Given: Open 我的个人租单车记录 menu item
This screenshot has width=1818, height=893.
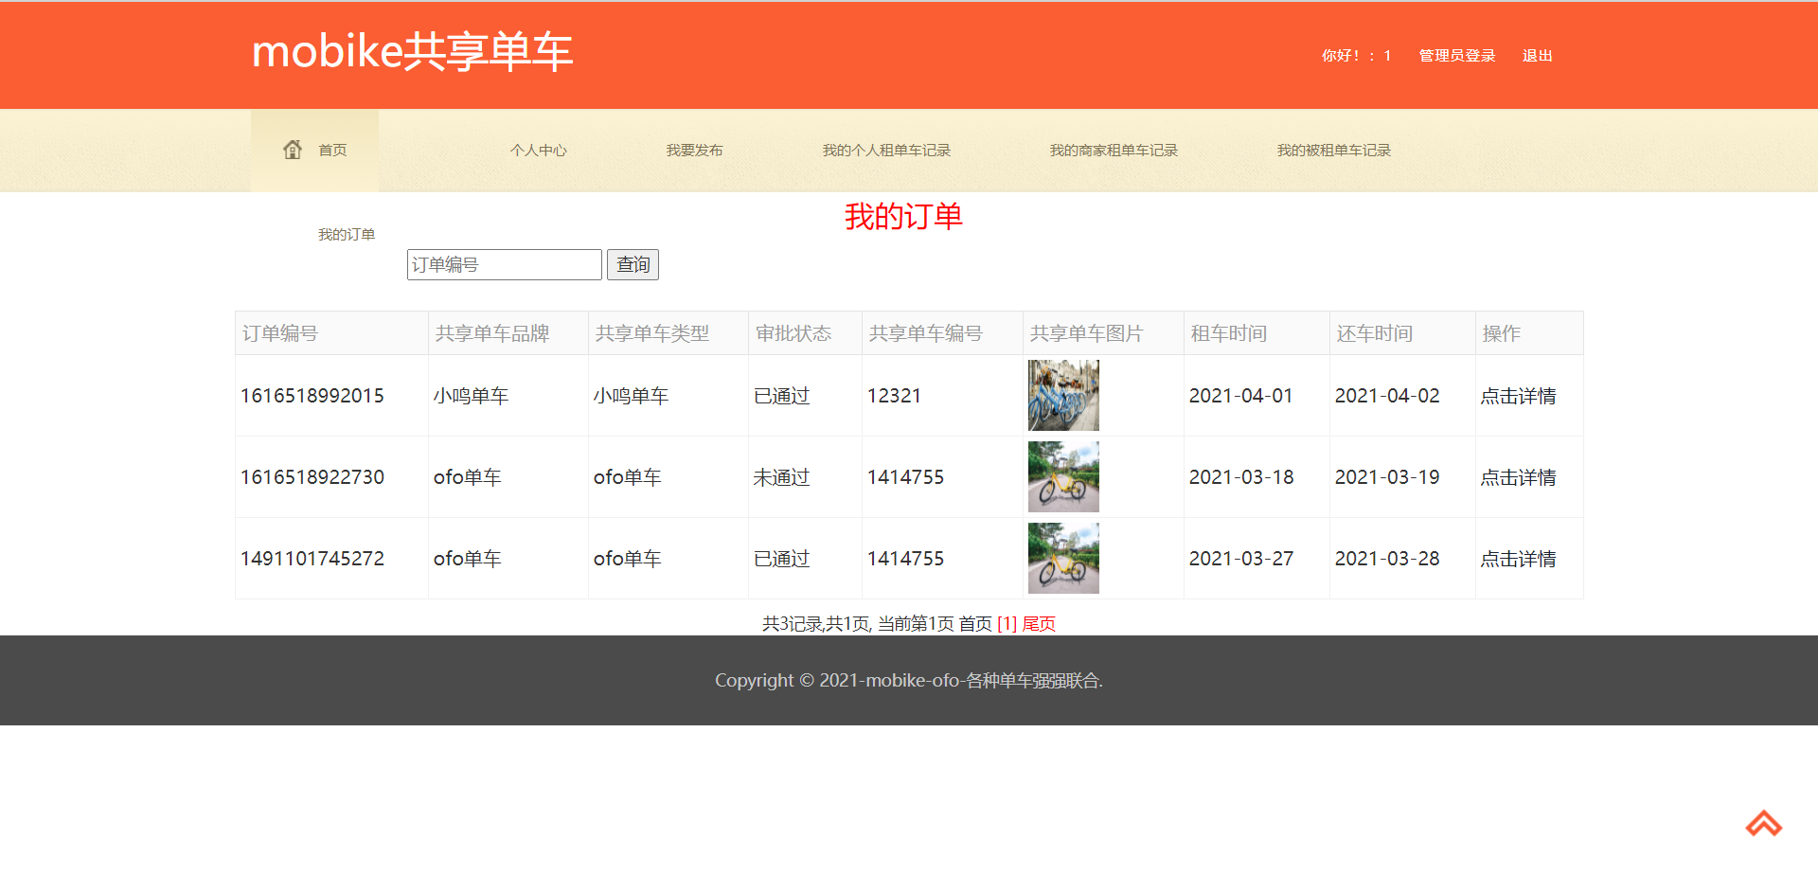Looking at the screenshot, I should pyautogui.click(x=886, y=151).
